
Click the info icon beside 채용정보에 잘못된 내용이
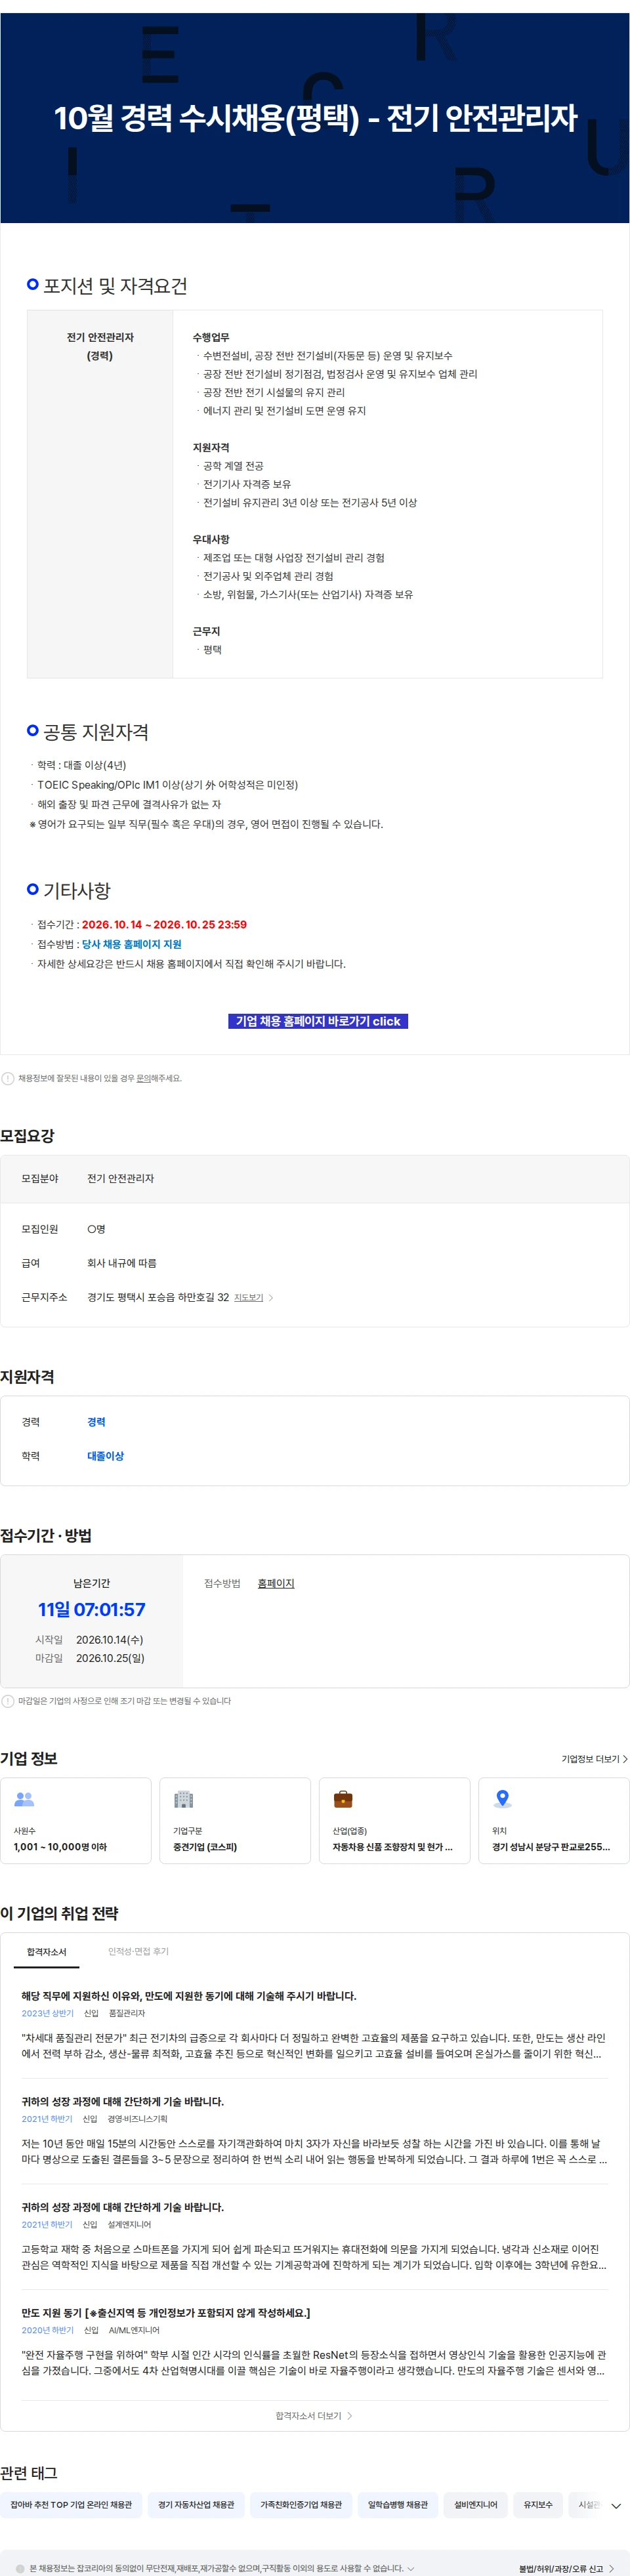click(x=8, y=1078)
